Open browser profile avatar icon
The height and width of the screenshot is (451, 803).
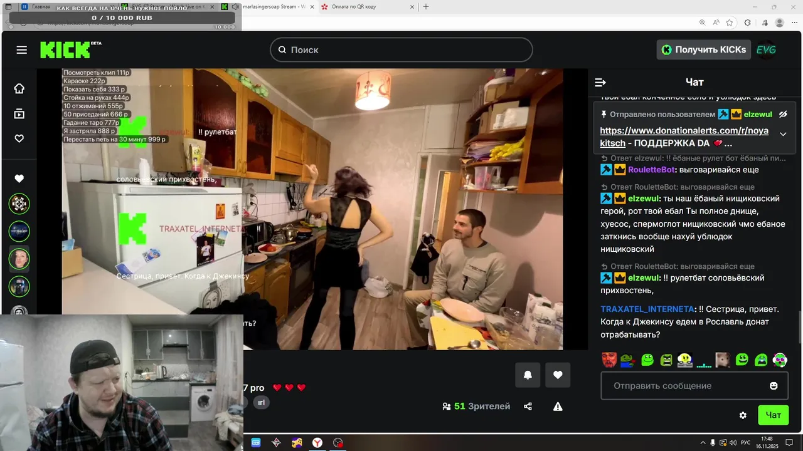[x=779, y=23]
